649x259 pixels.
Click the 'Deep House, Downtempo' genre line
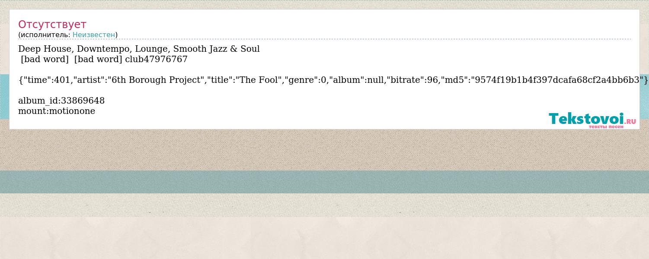139,49
